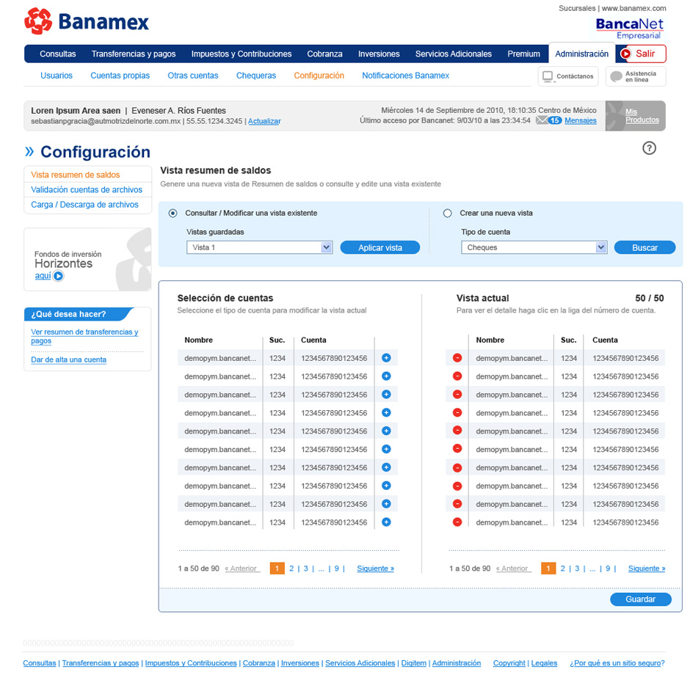Open the Legales link in the footer
690x694 pixels.
[545, 663]
